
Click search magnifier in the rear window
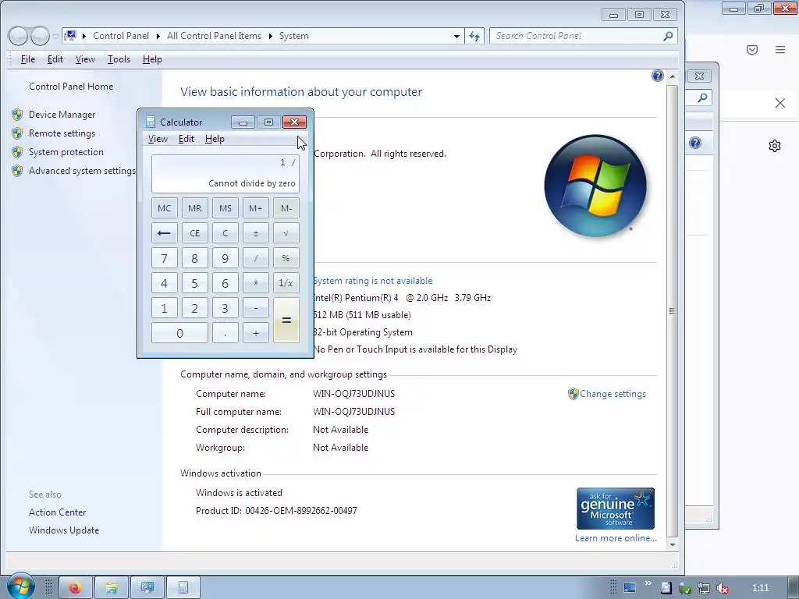pyautogui.click(x=703, y=97)
